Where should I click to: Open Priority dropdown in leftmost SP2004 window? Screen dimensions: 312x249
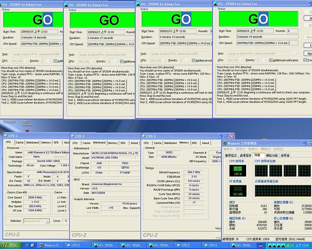coord(49,61)
